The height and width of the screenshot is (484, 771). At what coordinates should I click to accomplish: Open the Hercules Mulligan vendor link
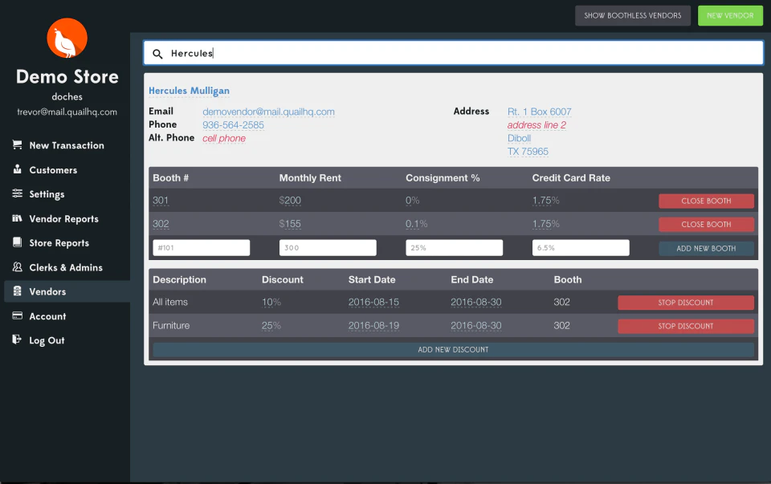pyautogui.click(x=189, y=90)
